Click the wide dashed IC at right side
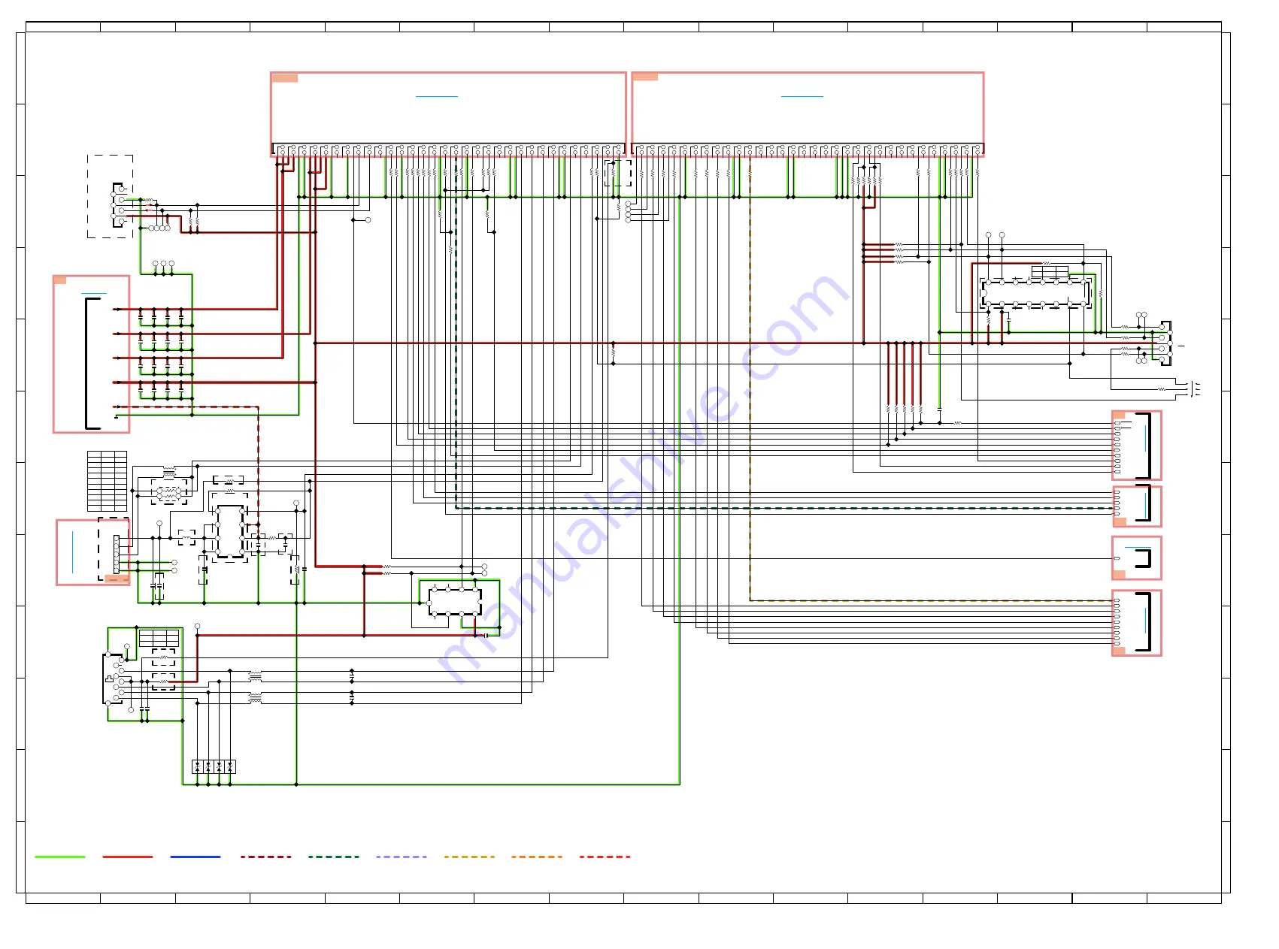1279x949 pixels. [x=1036, y=293]
